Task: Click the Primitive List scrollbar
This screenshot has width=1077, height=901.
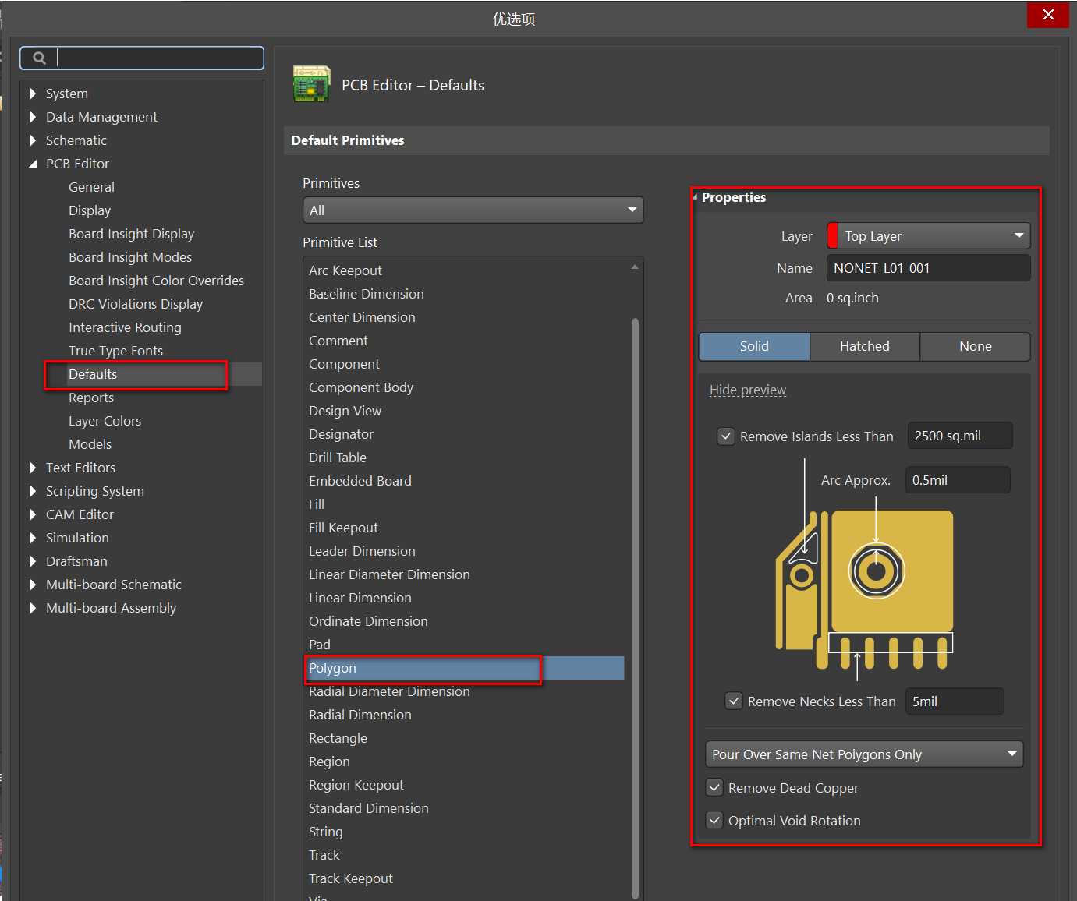Action: coord(635,608)
